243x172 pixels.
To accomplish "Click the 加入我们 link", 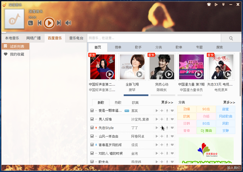I will coord(234,168).
